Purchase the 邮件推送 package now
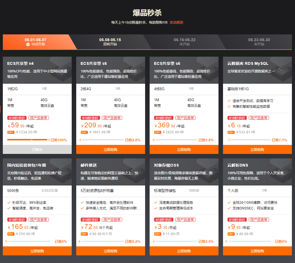This screenshot has width=295, height=263. tap(111, 251)
